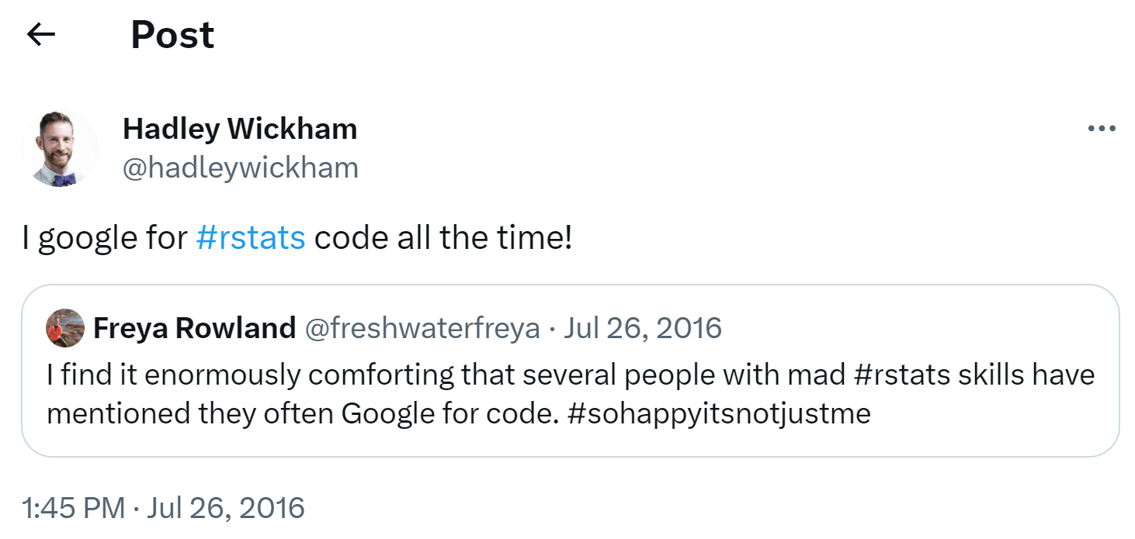This screenshot has width=1135, height=539.
Task: Click the quoted tweet's Jul 26, 2016 date
Action: (x=643, y=328)
